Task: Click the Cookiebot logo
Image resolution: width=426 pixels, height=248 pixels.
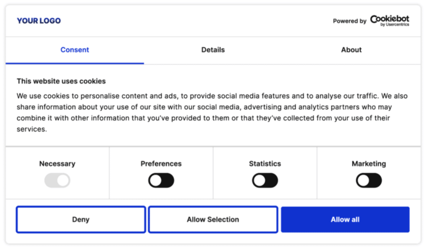Action: 390,20
